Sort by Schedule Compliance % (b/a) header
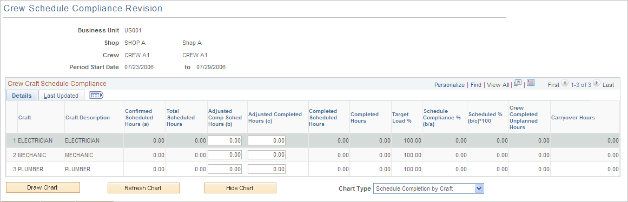This screenshot has width=628, height=202. pos(442,118)
